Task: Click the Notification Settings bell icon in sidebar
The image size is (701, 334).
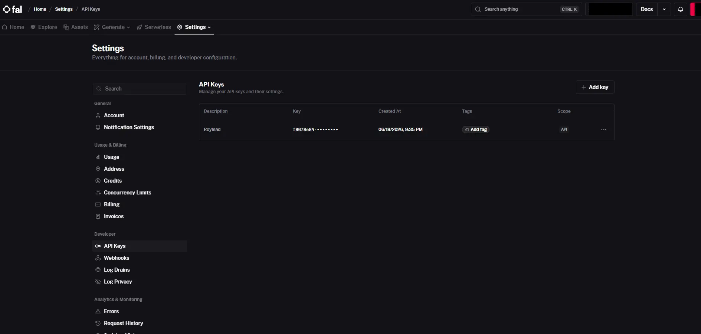Action: 98,127
